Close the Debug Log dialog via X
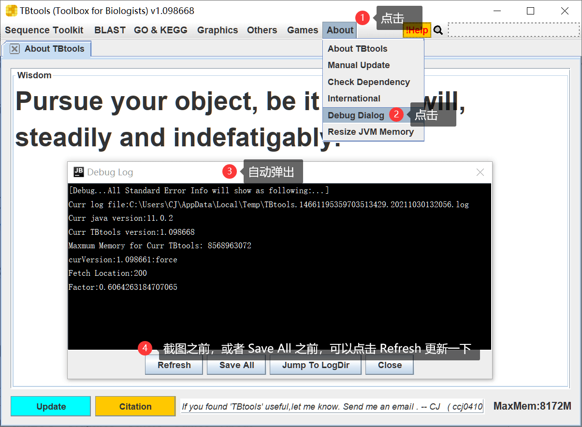The image size is (582, 427). (x=480, y=172)
